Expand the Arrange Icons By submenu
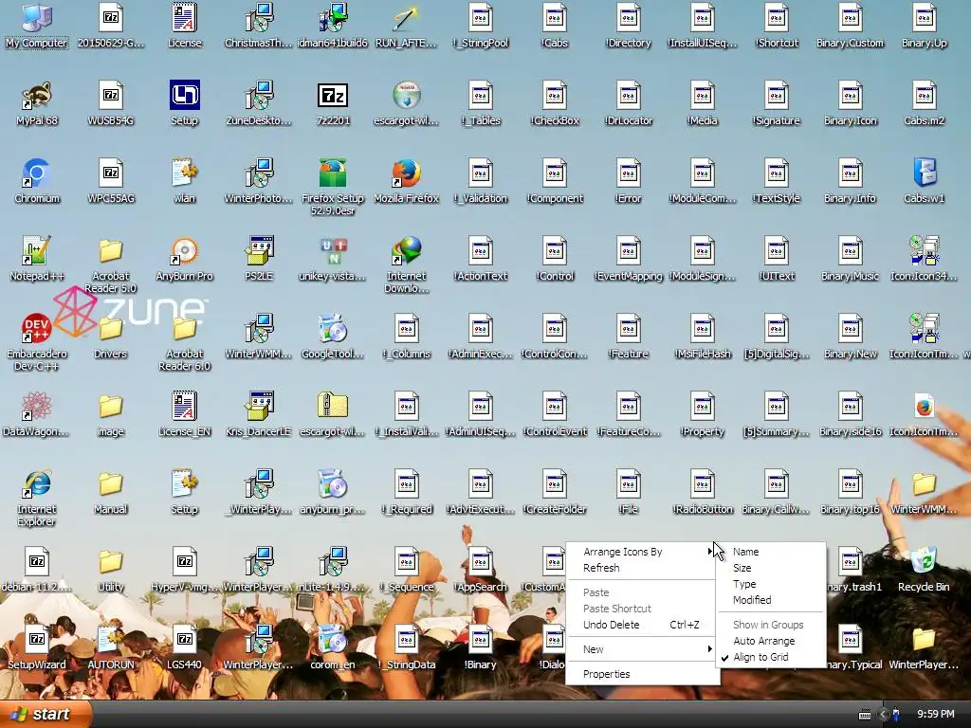This screenshot has height=728, width=971. point(643,552)
